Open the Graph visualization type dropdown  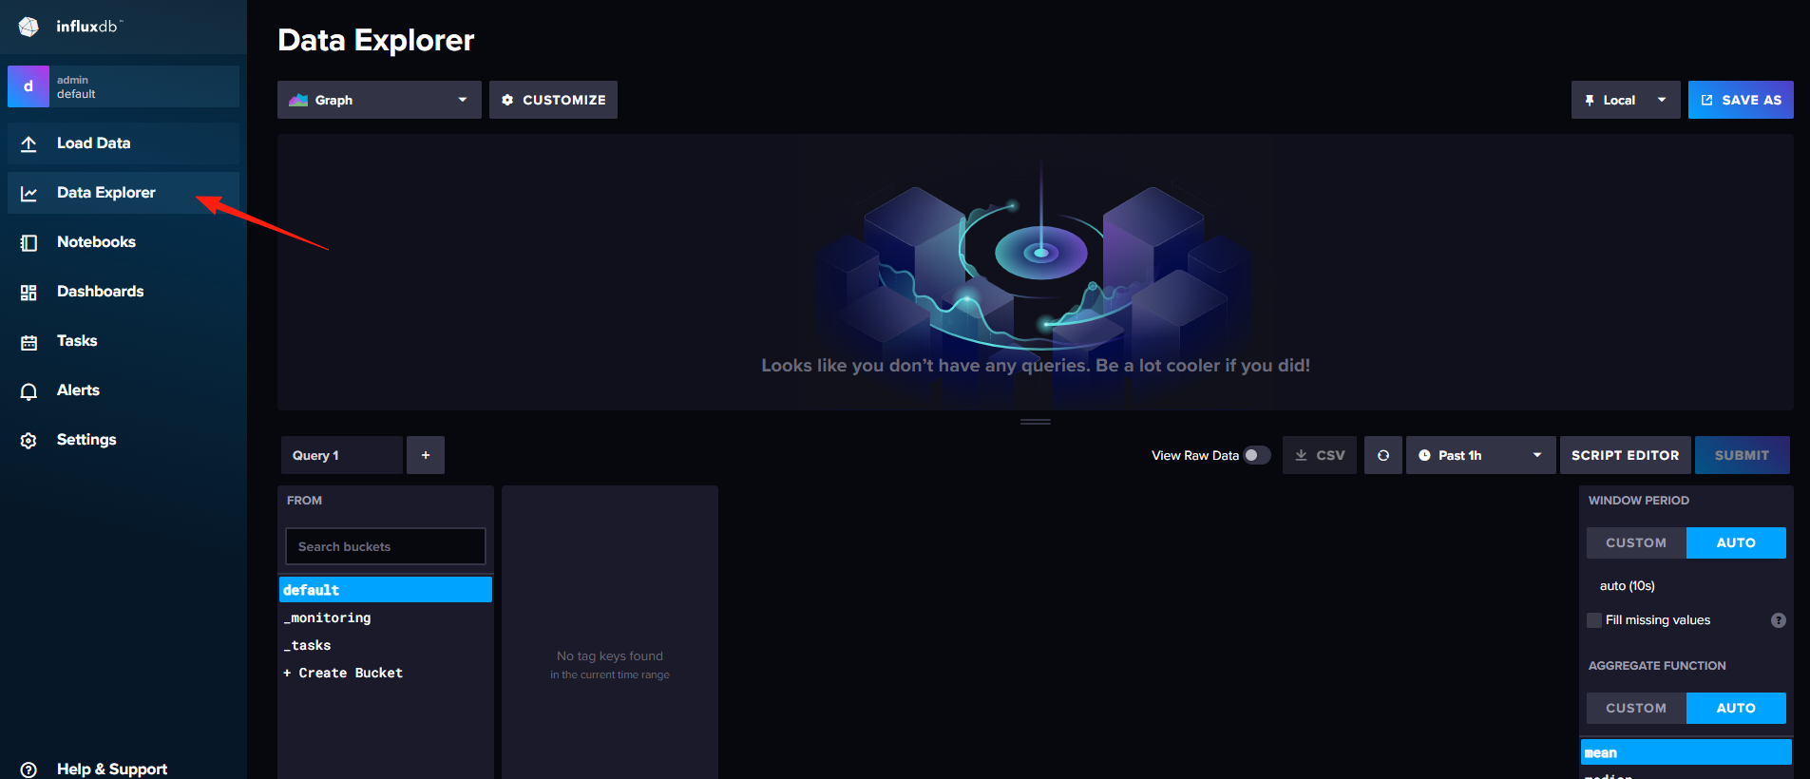(x=379, y=100)
